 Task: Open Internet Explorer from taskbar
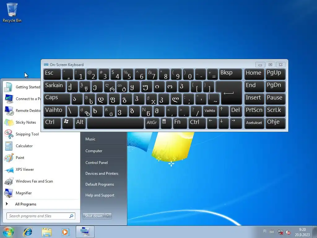tap(28, 232)
